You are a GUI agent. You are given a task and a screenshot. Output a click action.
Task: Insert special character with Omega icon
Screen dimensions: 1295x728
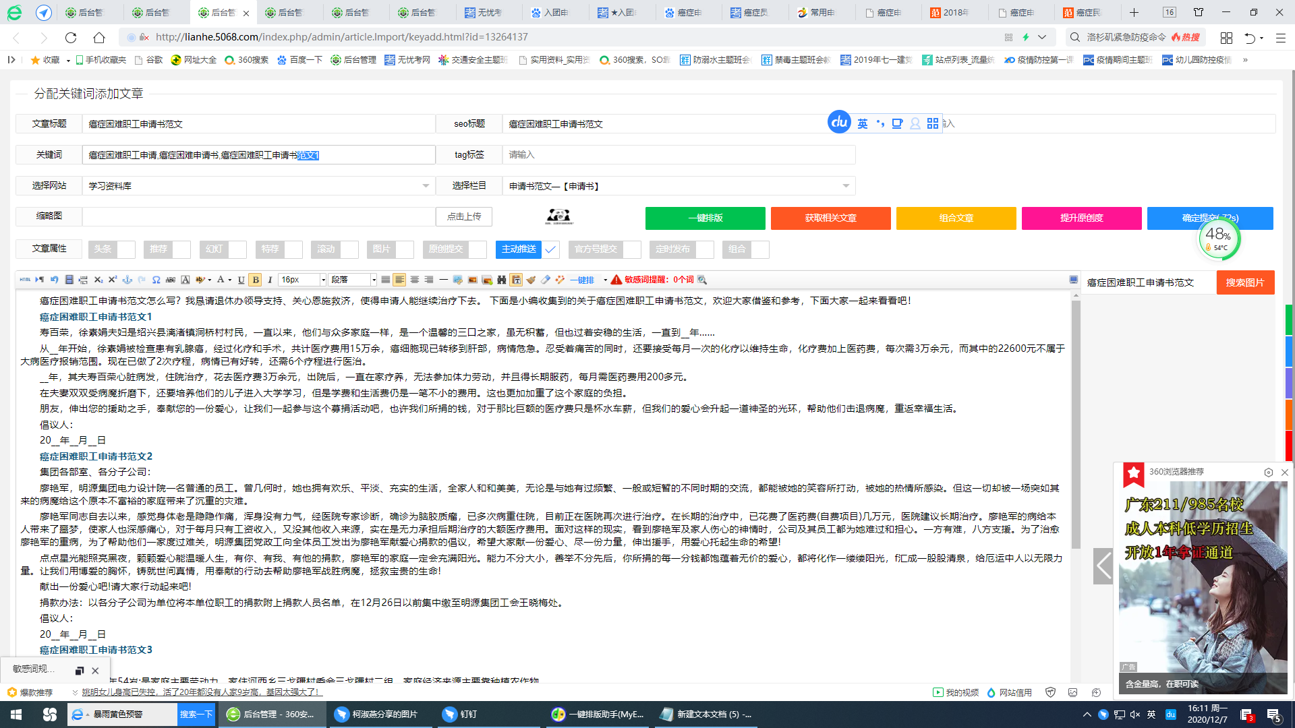(156, 280)
